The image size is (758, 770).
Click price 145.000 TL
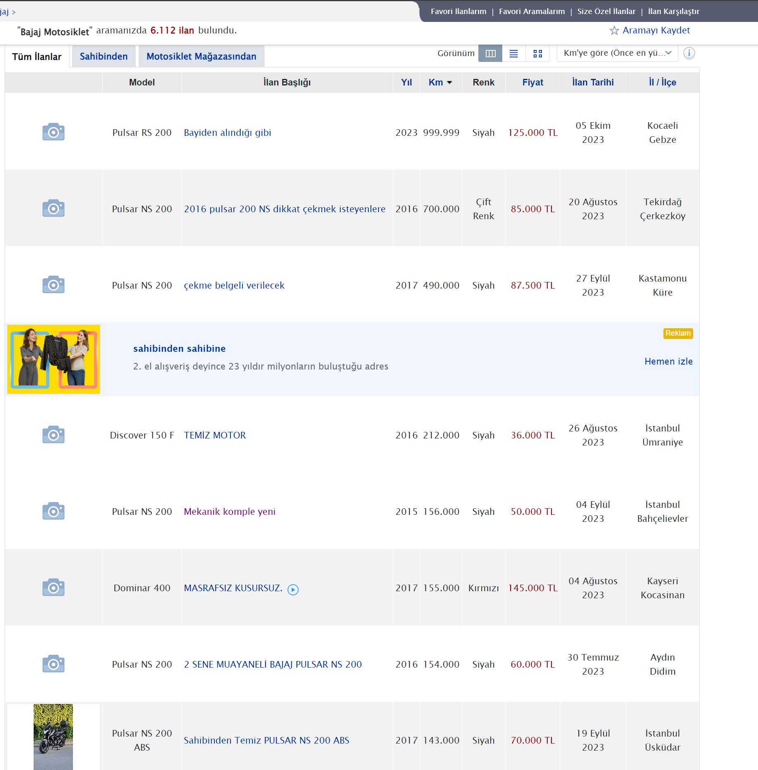point(532,588)
